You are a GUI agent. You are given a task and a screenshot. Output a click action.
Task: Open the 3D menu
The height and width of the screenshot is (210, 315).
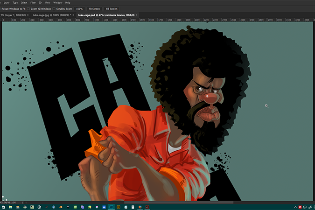[x=40, y=3]
